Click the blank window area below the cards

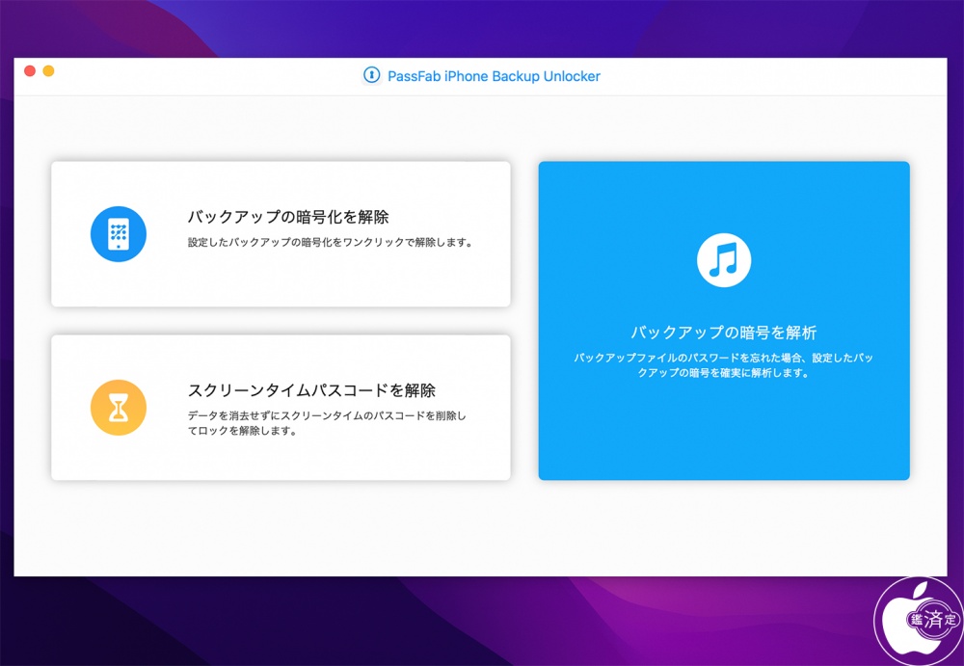[482, 530]
